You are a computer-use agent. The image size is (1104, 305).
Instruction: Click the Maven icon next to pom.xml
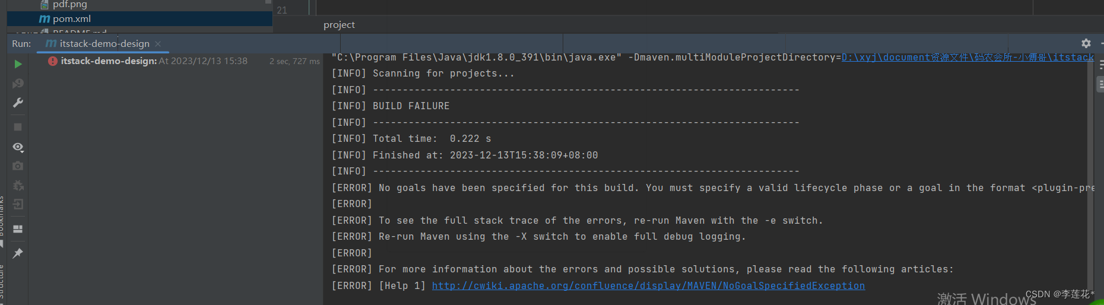point(45,19)
